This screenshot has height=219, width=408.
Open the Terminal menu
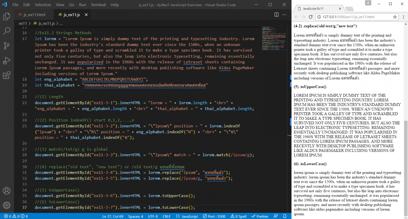tap(98, 5)
